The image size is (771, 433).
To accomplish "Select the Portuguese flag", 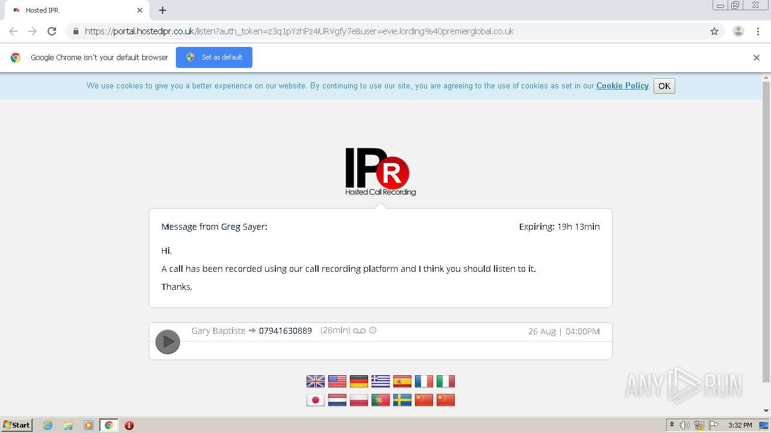I will point(381,400).
